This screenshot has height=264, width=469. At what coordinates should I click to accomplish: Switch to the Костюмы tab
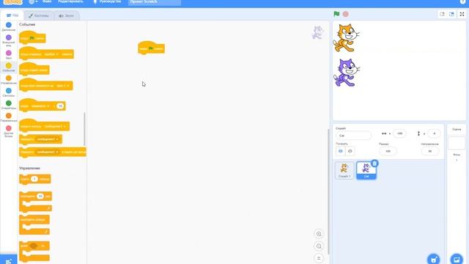point(39,15)
